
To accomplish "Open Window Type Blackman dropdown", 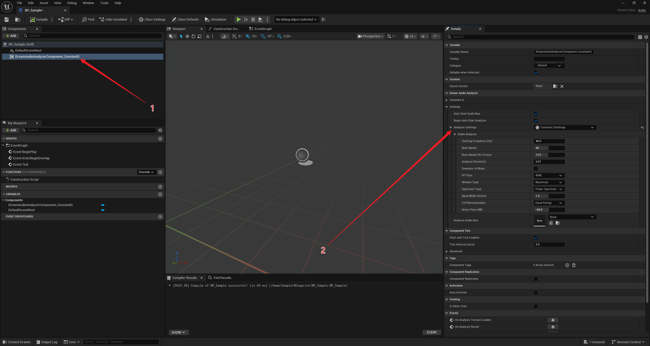I will [549, 182].
